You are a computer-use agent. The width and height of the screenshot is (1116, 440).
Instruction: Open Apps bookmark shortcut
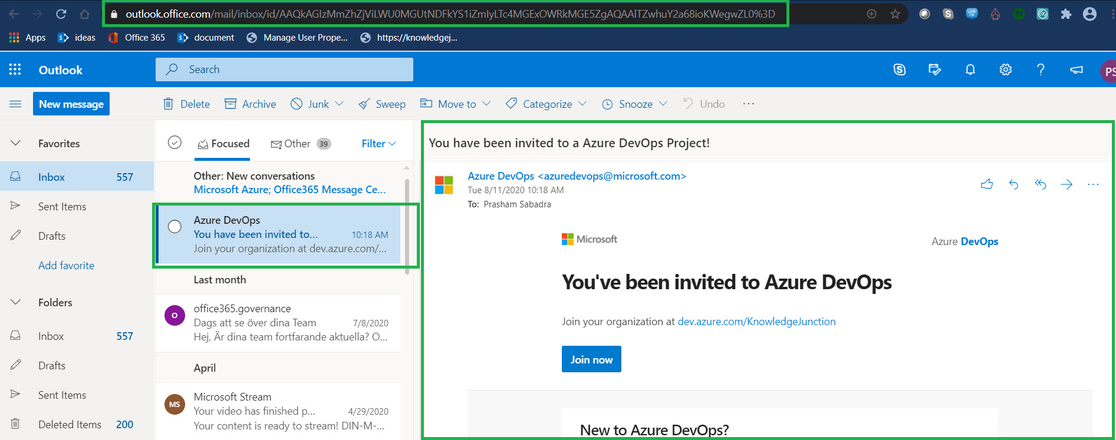pos(27,38)
